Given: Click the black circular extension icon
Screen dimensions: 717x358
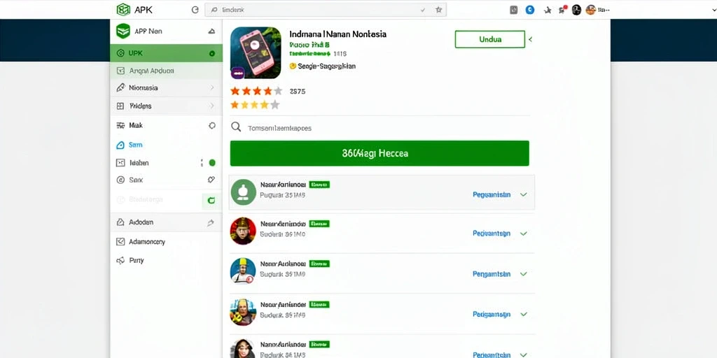Looking at the screenshot, I should [x=577, y=10].
